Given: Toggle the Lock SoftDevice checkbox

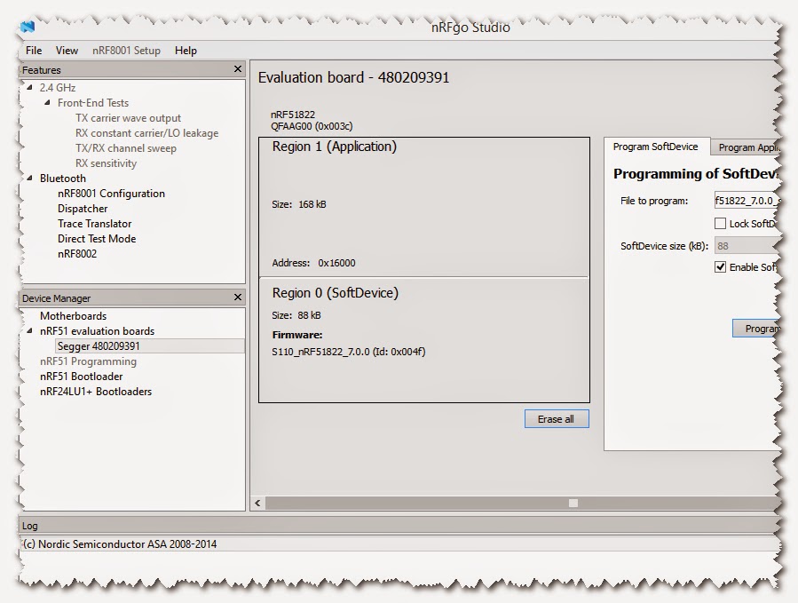Looking at the screenshot, I should (720, 224).
